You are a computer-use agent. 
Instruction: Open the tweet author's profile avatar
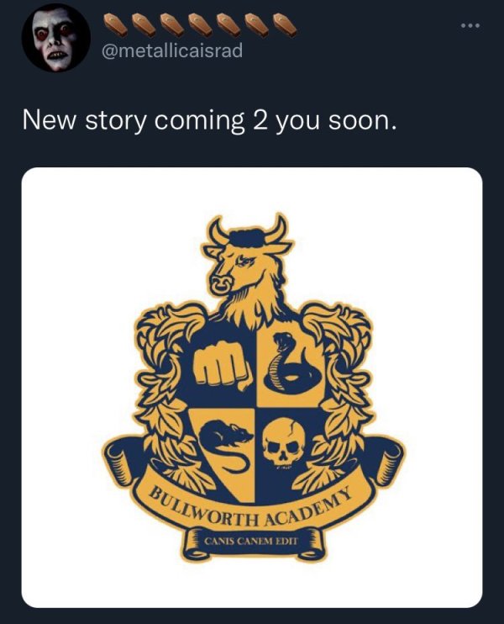(55, 38)
